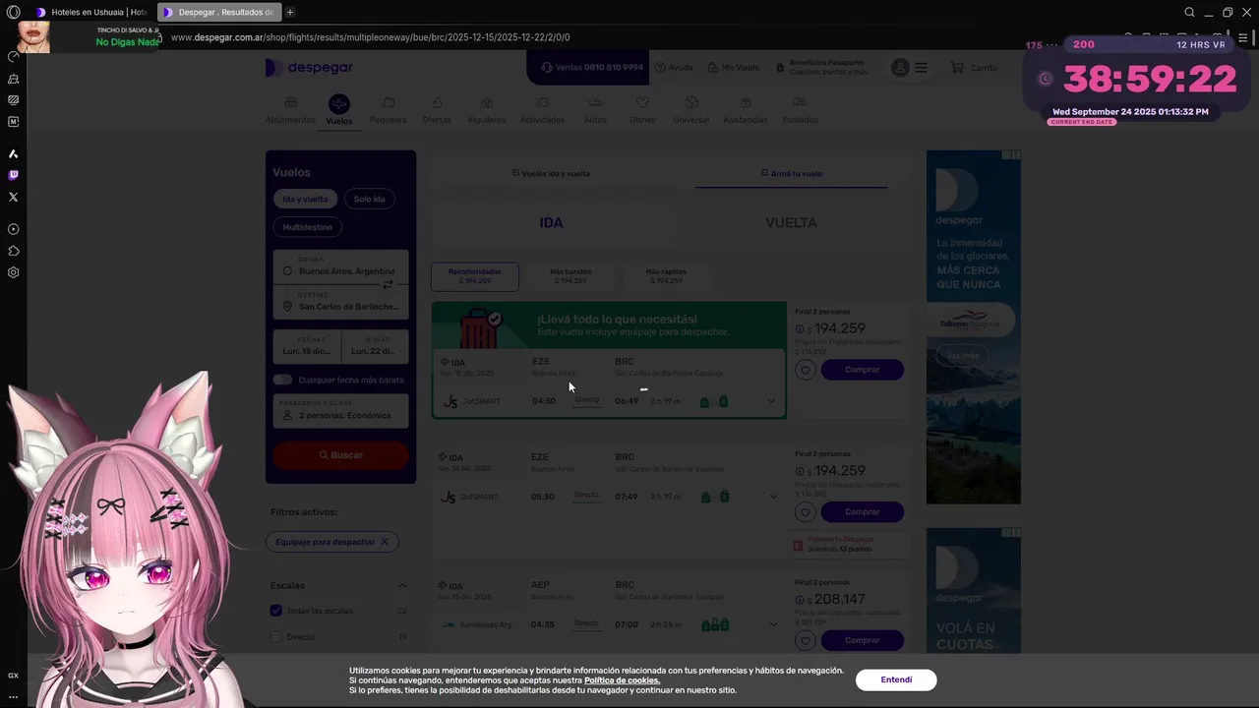Open the Carrito shopping cart
Viewport: 1259px width, 708px height.
pyautogui.click(x=974, y=68)
